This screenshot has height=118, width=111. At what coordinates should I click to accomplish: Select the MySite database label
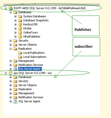click(x=27, y=28)
